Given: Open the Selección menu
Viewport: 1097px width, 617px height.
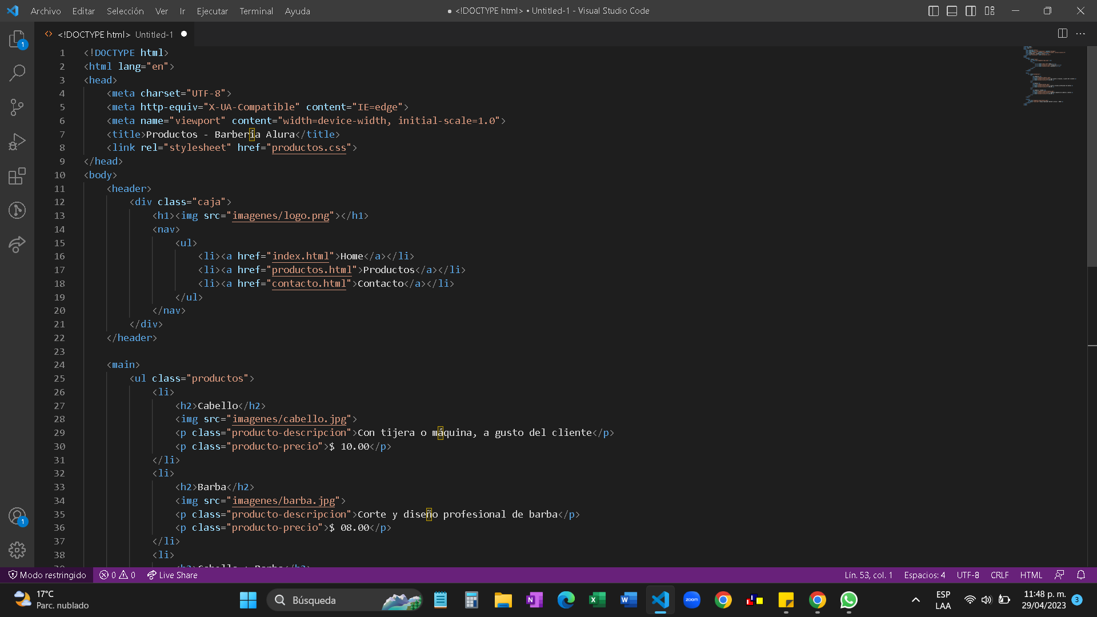Looking at the screenshot, I should 125,11.
